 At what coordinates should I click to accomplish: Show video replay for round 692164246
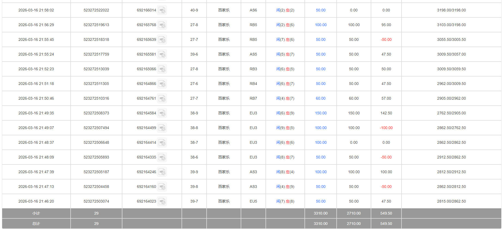(x=162, y=172)
